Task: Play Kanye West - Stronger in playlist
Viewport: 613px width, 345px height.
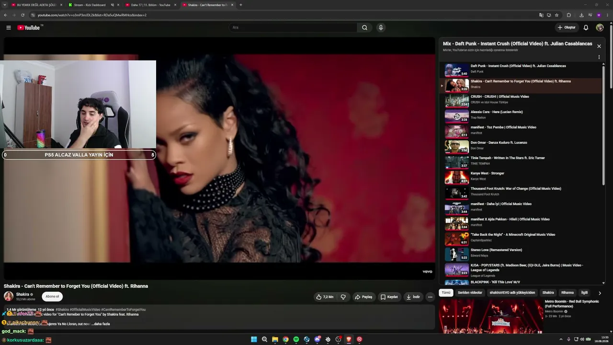Action: coord(521,176)
